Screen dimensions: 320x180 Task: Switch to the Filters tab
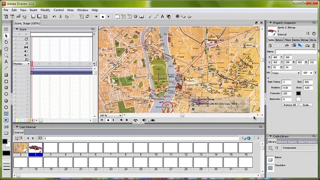pyautogui.click(x=288, y=40)
